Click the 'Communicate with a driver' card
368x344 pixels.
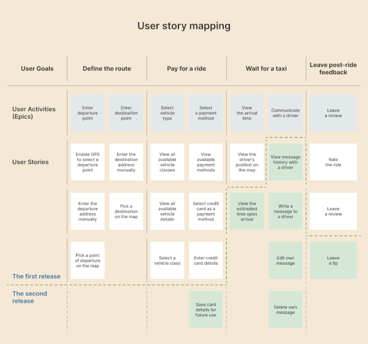[x=285, y=113]
